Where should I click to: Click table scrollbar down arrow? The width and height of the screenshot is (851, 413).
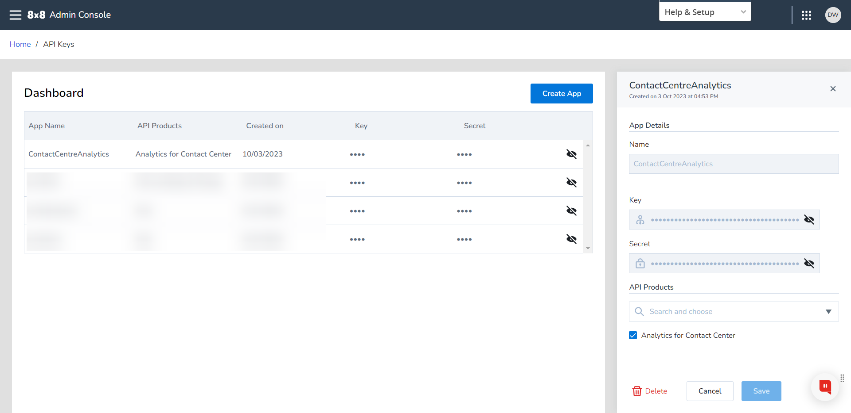point(588,248)
